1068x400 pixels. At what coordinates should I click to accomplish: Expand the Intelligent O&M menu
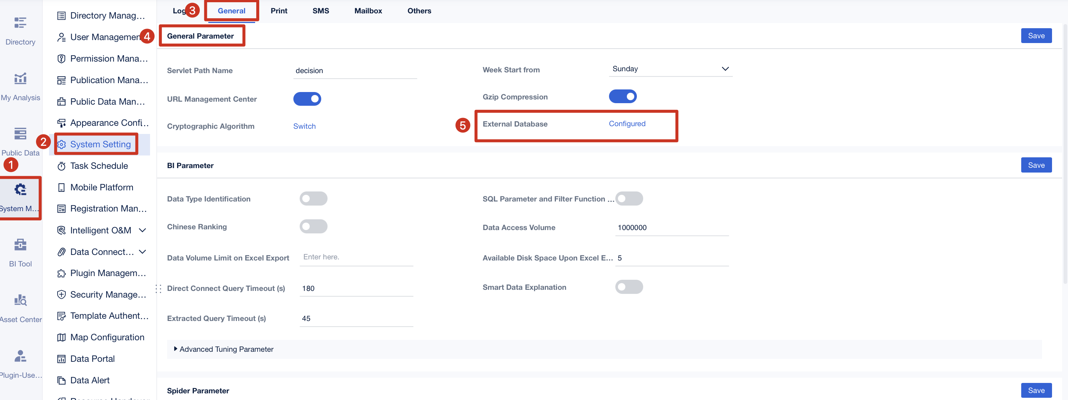tap(143, 230)
